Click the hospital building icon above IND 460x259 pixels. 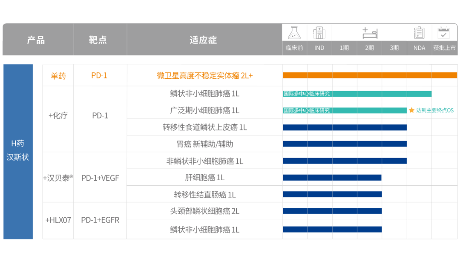319,32
